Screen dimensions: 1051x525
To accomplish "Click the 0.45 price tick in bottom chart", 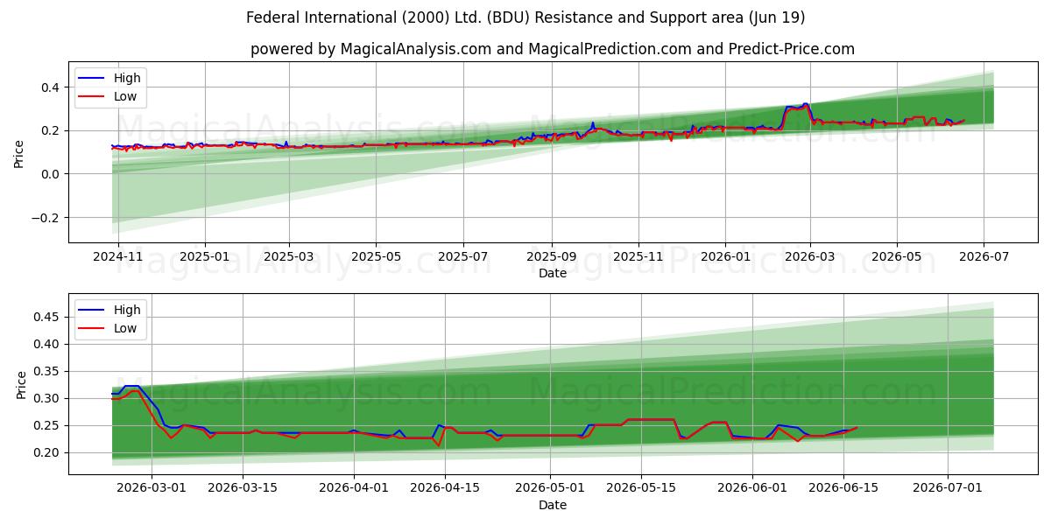I will [46, 317].
